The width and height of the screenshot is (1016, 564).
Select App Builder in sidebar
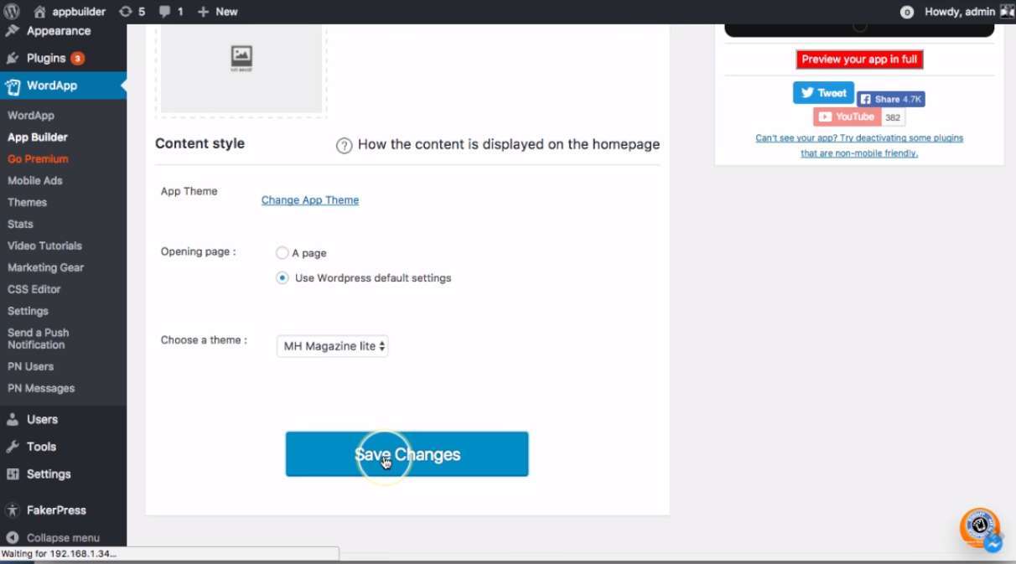pos(38,137)
